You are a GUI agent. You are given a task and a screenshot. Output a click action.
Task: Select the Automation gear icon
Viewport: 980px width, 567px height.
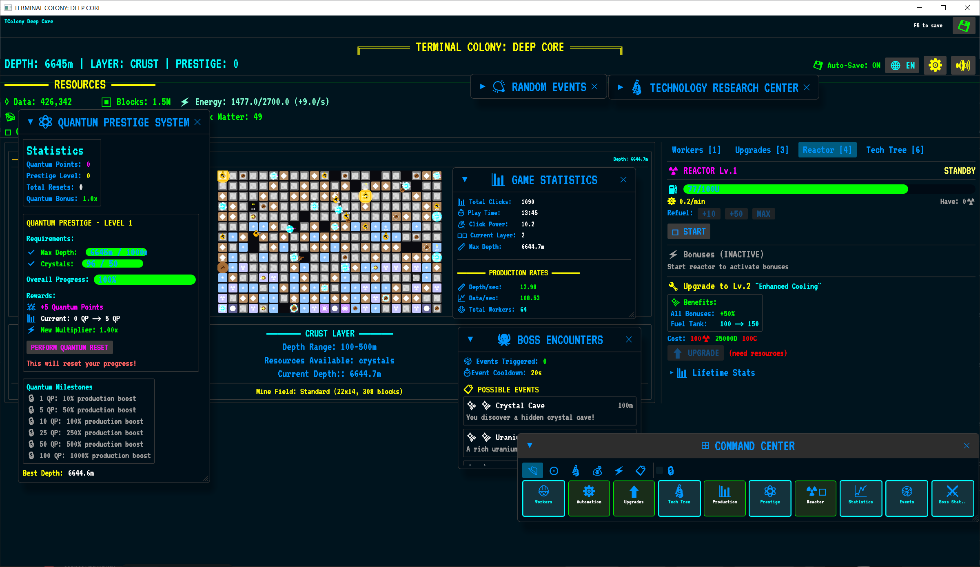[589, 498]
